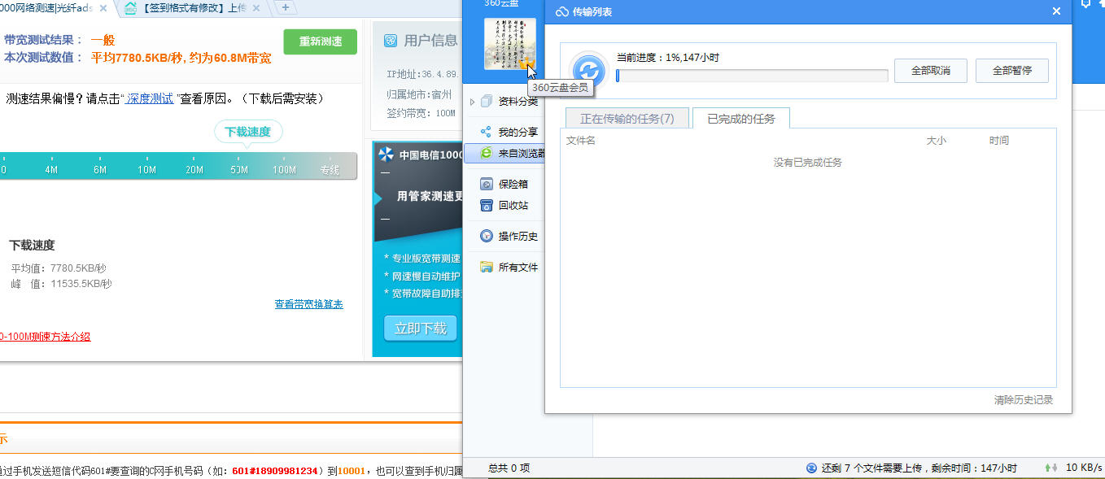Click the 签约带宽: 100M text
The height and width of the screenshot is (479, 1105).
click(x=421, y=113)
